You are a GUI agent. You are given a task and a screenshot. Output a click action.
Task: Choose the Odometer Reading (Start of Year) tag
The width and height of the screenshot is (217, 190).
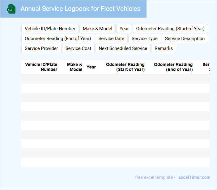170,29
